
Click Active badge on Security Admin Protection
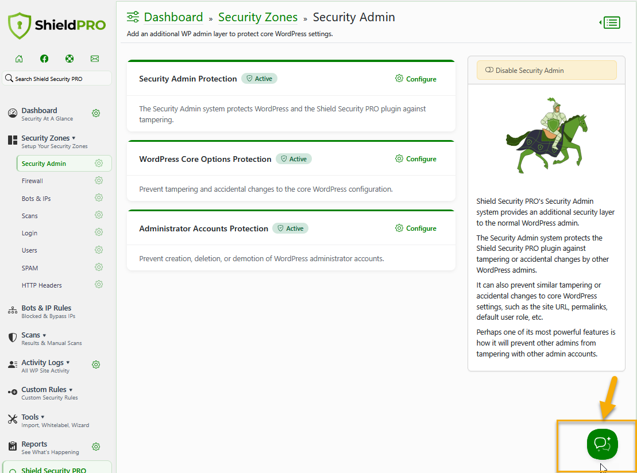tap(259, 79)
